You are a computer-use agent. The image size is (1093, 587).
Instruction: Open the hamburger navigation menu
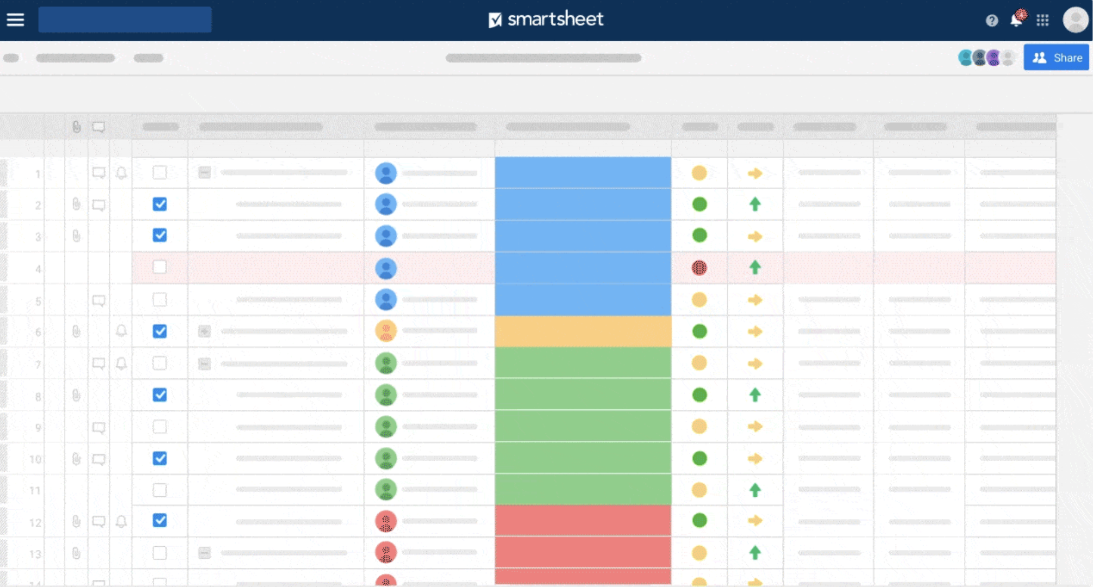tap(15, 20)
